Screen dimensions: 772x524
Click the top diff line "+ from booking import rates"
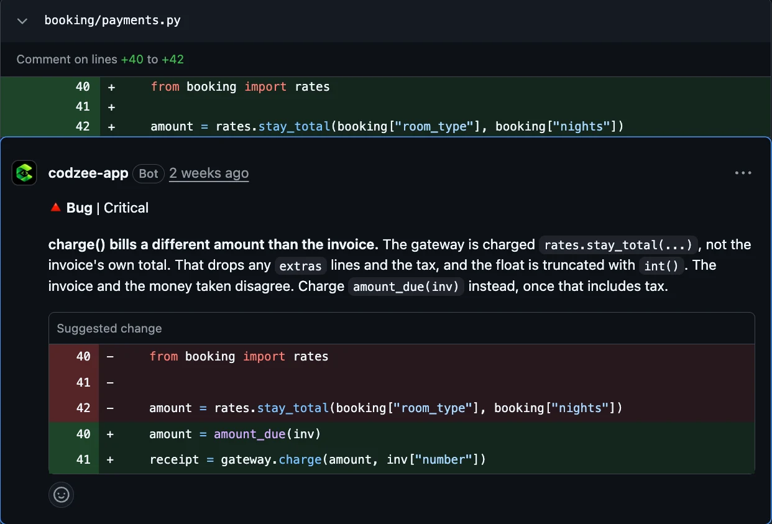(386, 87)
